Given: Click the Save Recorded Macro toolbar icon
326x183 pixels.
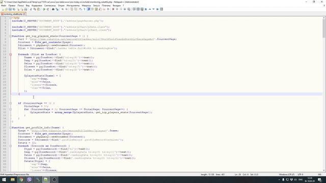Looking at the screenshot, I should click(129, 9).
